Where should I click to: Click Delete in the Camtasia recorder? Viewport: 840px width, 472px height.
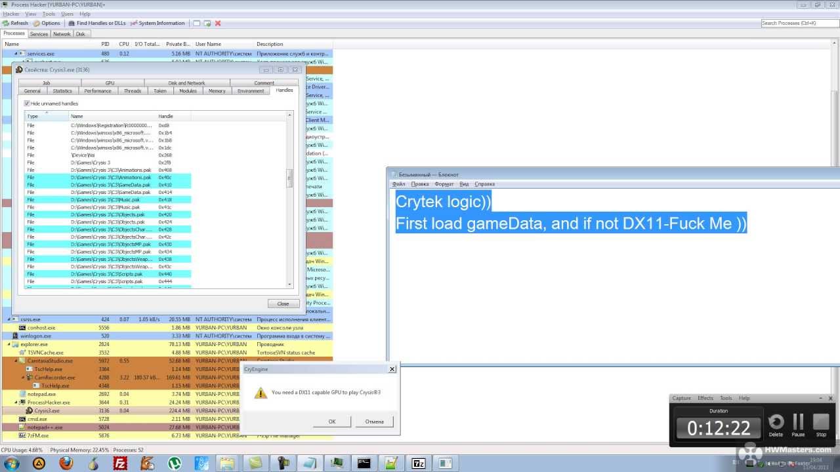[x=776, y=425]
